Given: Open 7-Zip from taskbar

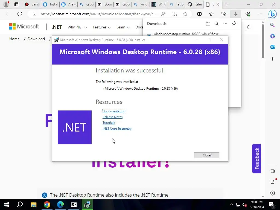Looking at the screenshot, I should pos(74,205).
